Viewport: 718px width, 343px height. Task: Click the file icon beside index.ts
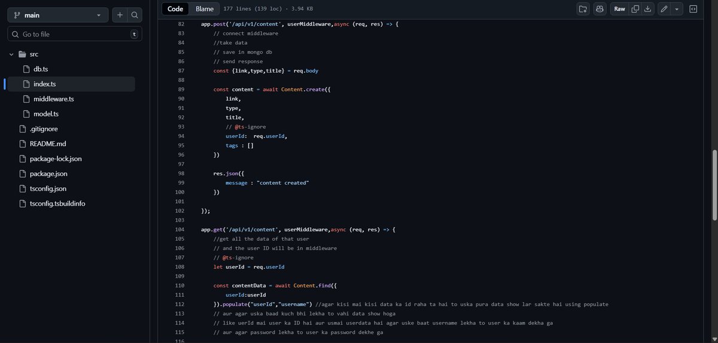pos(26,84)
